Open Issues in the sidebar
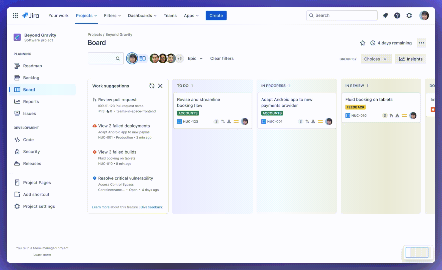The width and height of the screenshot is (442, 270). (x=42, y=113)
